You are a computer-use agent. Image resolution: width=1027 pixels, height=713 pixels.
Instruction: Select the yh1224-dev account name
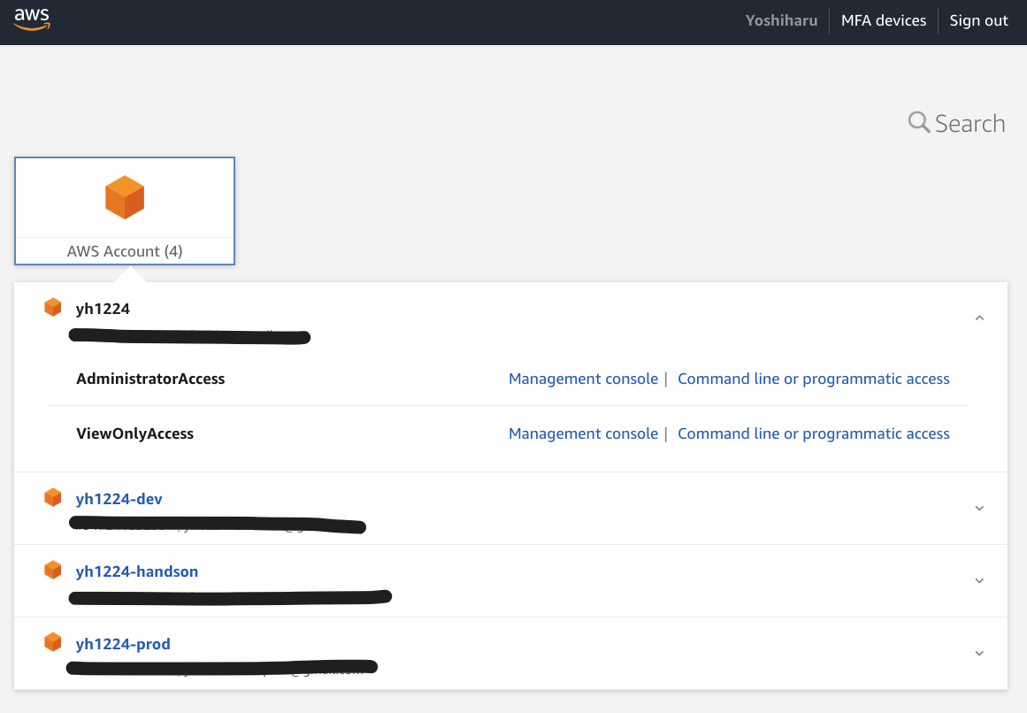[x=119, y=498]
